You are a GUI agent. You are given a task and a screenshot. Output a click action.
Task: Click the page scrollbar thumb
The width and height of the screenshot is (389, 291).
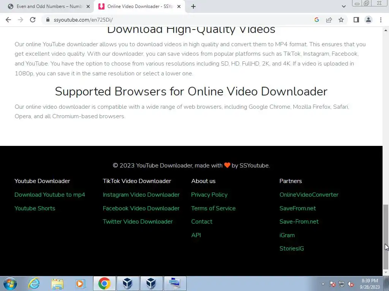pos(386,237)
